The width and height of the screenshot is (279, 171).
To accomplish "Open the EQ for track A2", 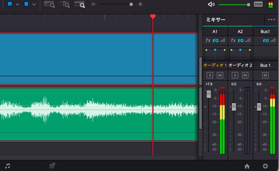I will click(241, 41).
